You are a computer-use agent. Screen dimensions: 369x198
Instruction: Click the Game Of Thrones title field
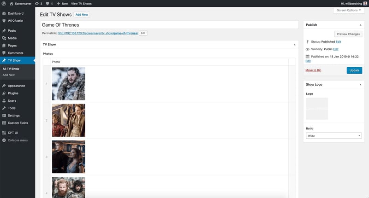coord(170,25)
